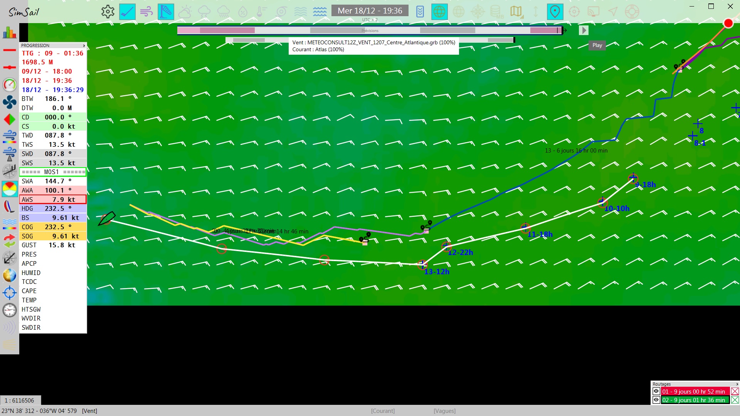
Task: Open the bar chart statistics icon
Action: pyautogui.click(x=9, y=33)
